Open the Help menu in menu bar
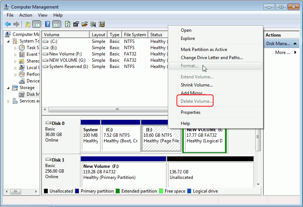This screenshot has width=303, height=207. coord(58,15)
